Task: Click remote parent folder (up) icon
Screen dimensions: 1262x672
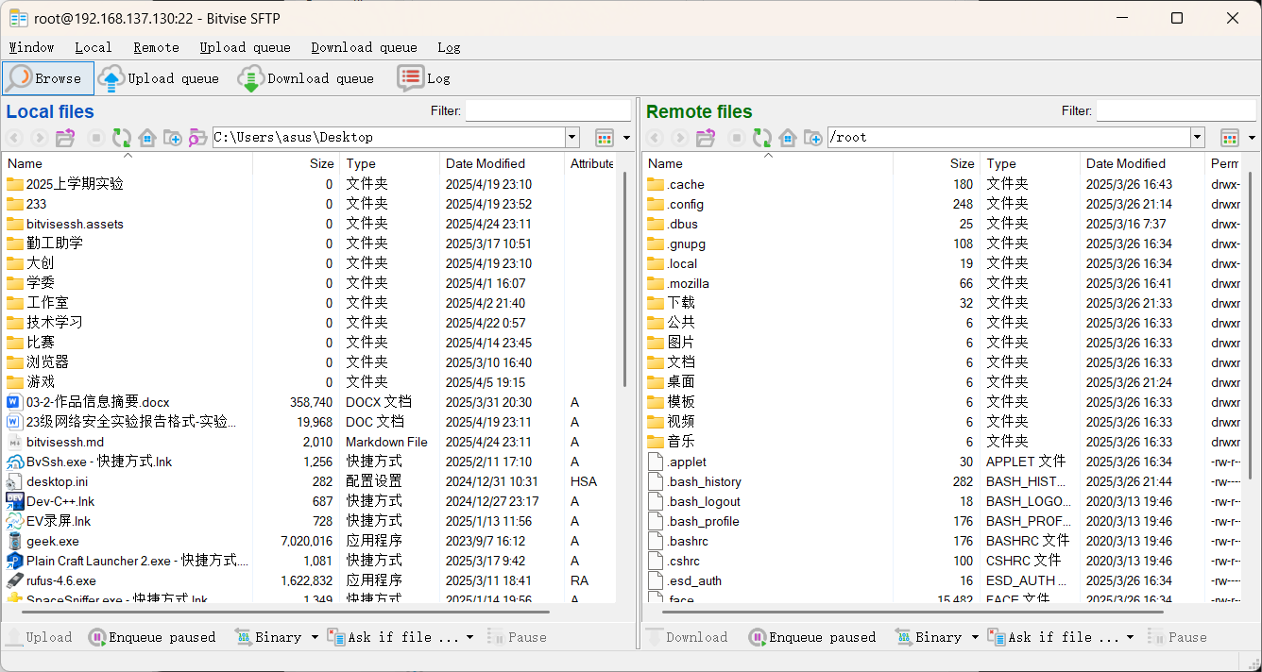Action: [706, 138]
